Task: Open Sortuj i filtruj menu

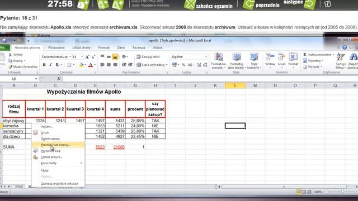Action: [341, 61]
